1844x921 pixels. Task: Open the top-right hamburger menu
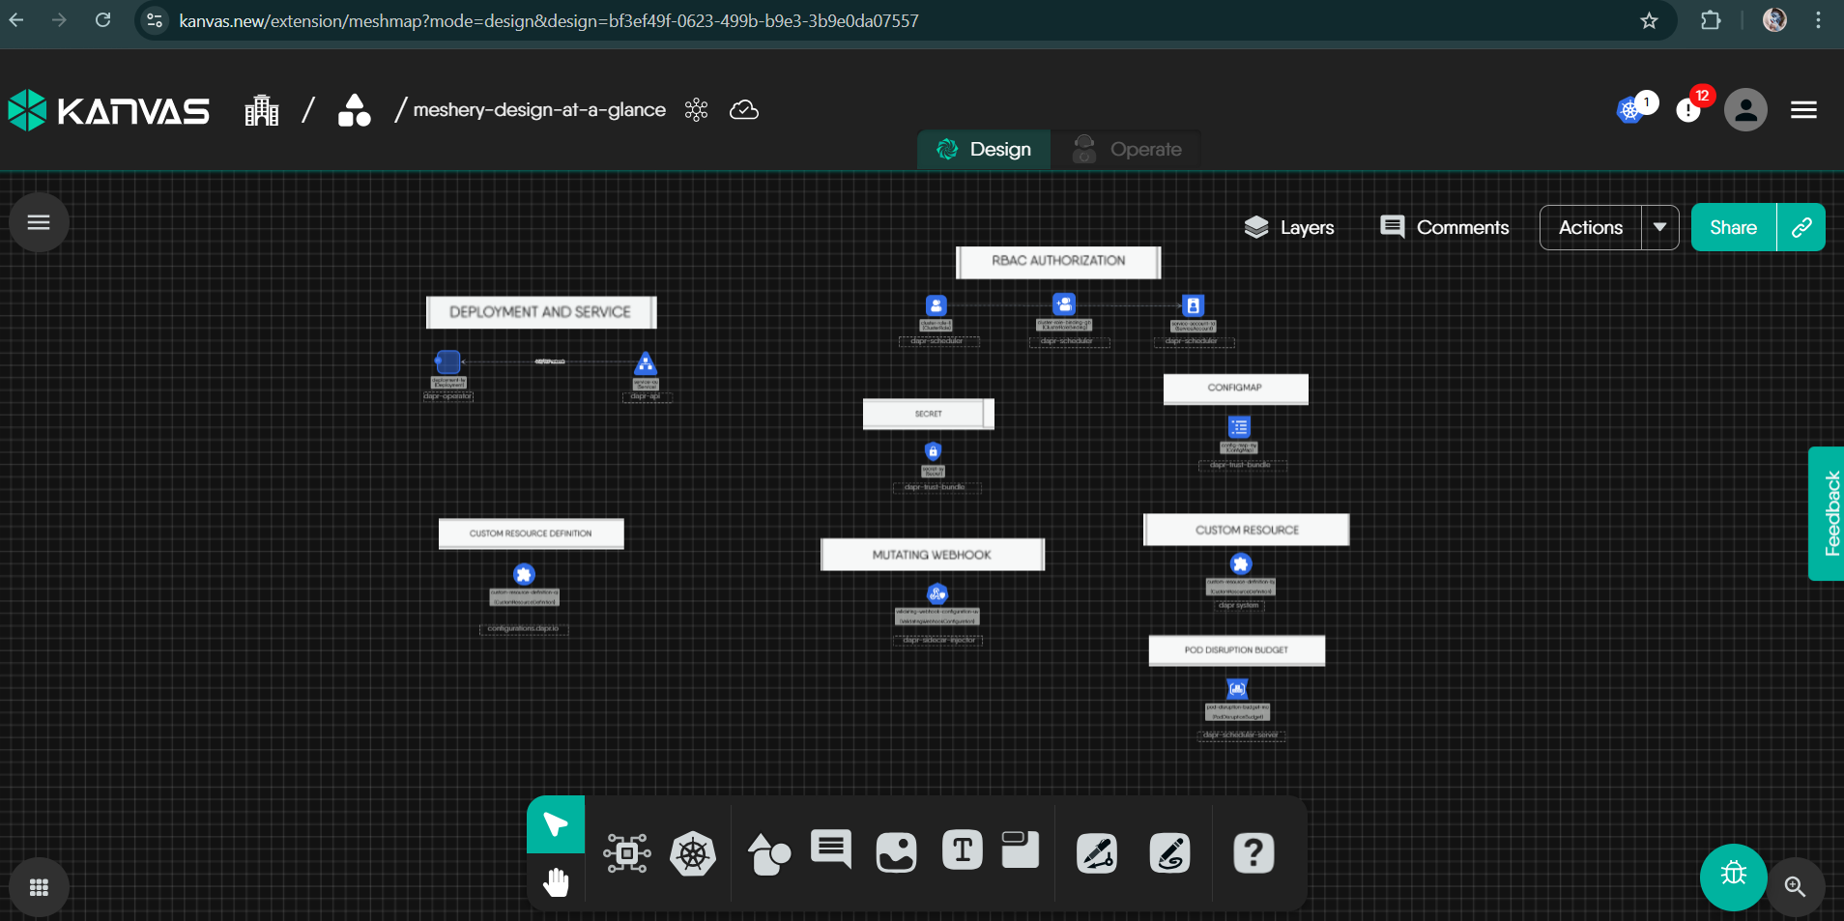(x=1803, y=110)
